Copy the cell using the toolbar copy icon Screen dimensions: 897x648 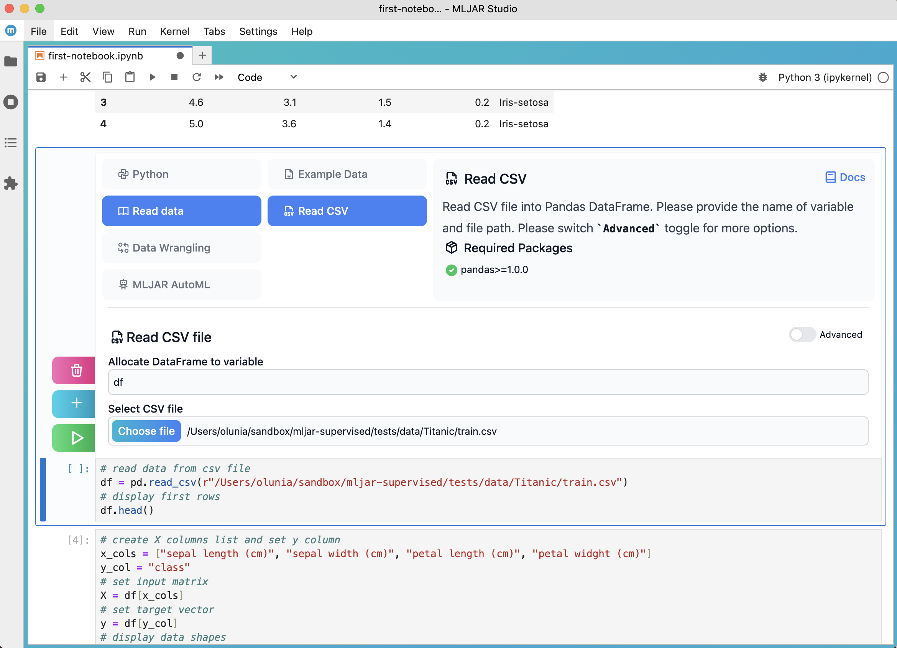(x=107, y=77)
